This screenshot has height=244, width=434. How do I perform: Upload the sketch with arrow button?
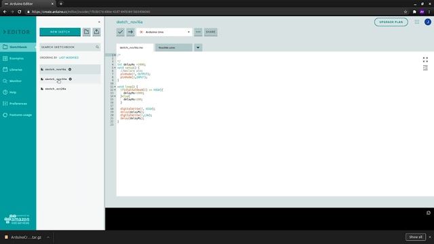coord(130,32)
